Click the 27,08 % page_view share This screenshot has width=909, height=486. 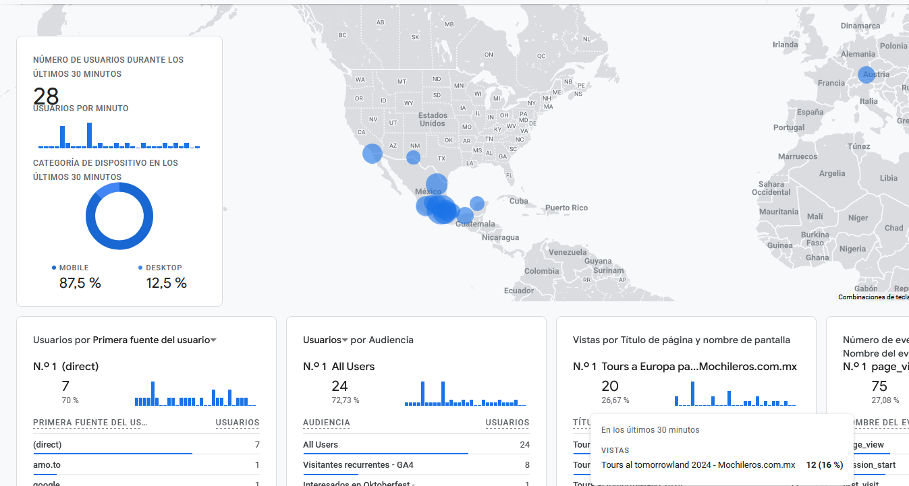[885, 400]
